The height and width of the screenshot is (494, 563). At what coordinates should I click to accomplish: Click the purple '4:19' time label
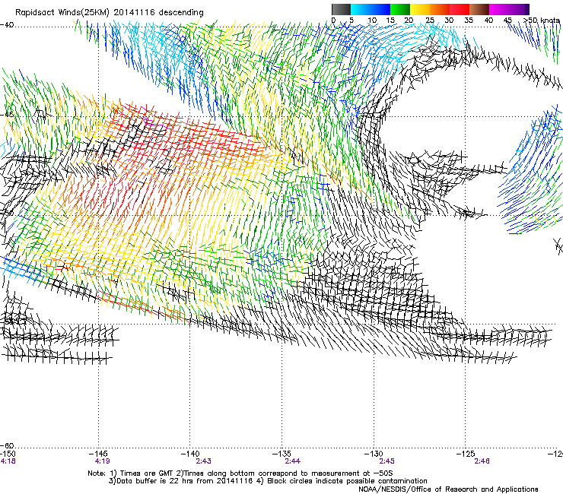click(103, 461)
